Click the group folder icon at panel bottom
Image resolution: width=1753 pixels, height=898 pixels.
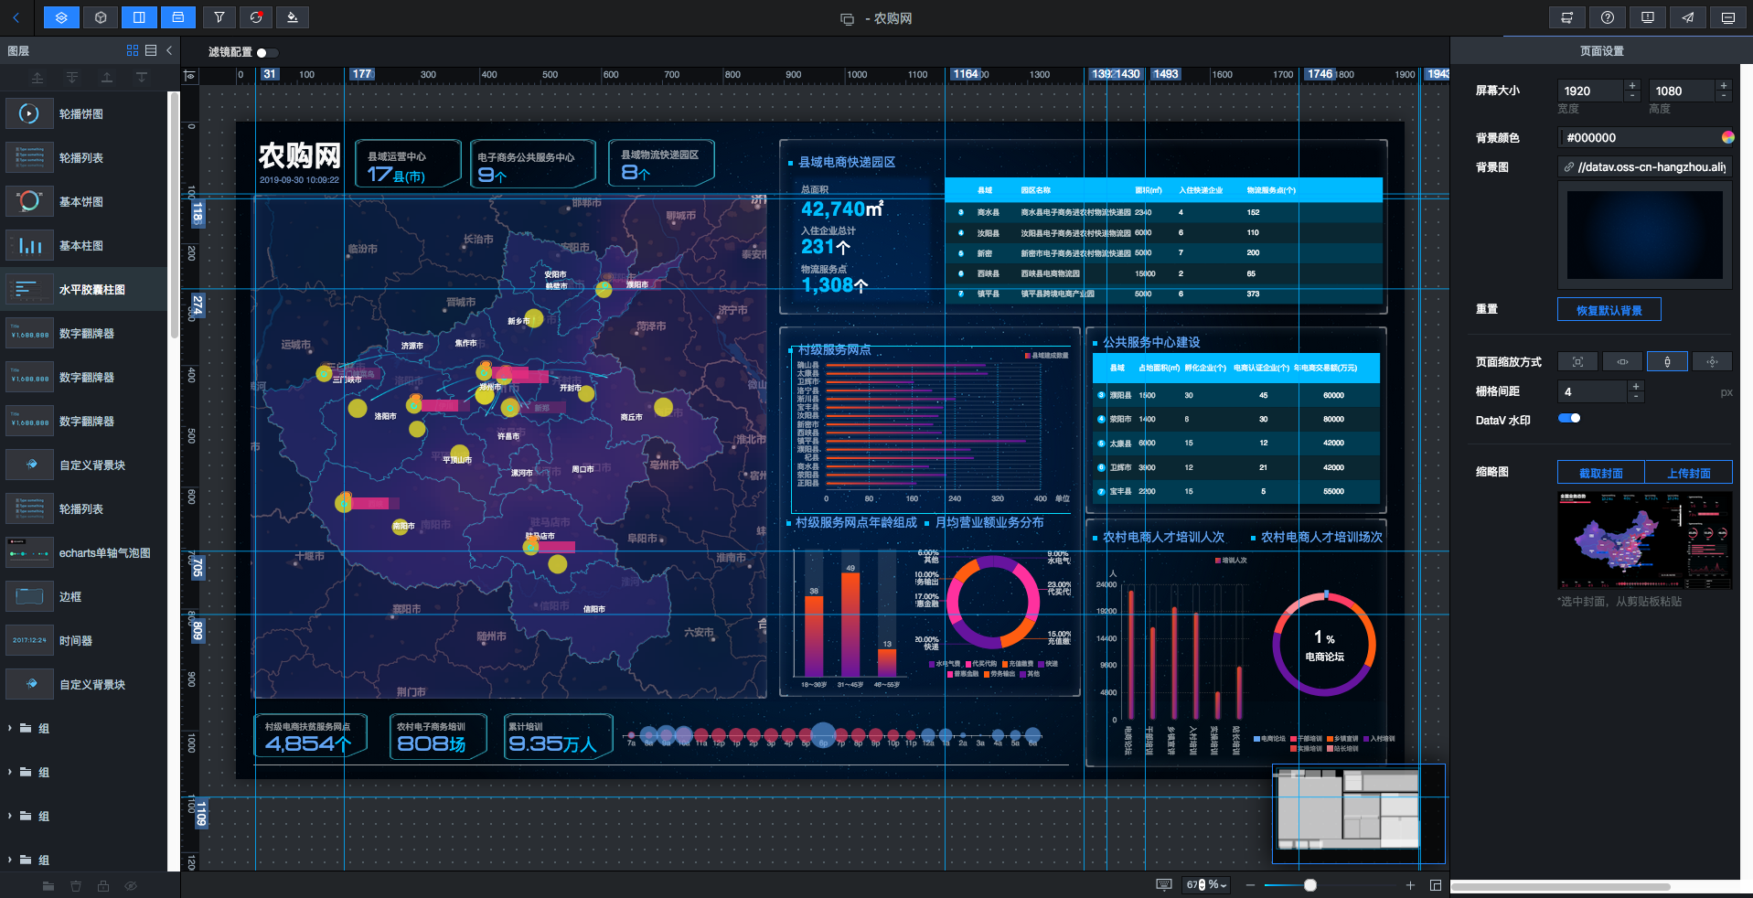coord(48,886)
